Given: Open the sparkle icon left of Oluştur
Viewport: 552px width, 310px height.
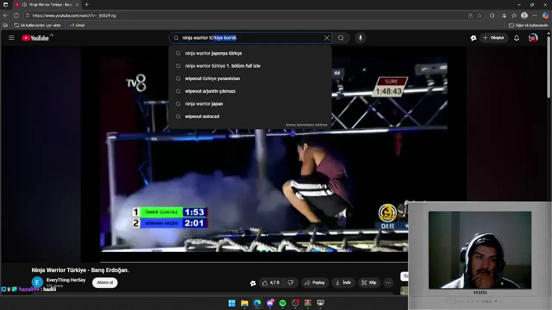Looking at the screenshot, I should click(x=474, y=38).
